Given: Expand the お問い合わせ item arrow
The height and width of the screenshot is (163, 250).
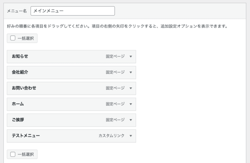Looking at the screenshot, I should pyautogui.click(x=131, y=88).
